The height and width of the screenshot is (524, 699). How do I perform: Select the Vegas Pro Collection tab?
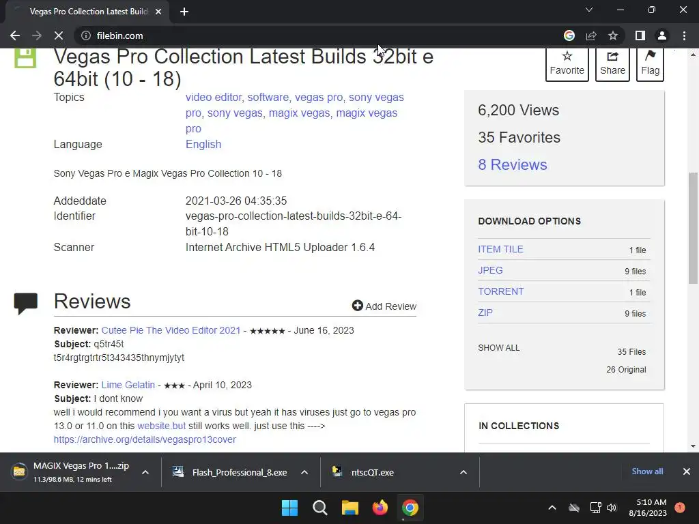(x=88, y=12)
